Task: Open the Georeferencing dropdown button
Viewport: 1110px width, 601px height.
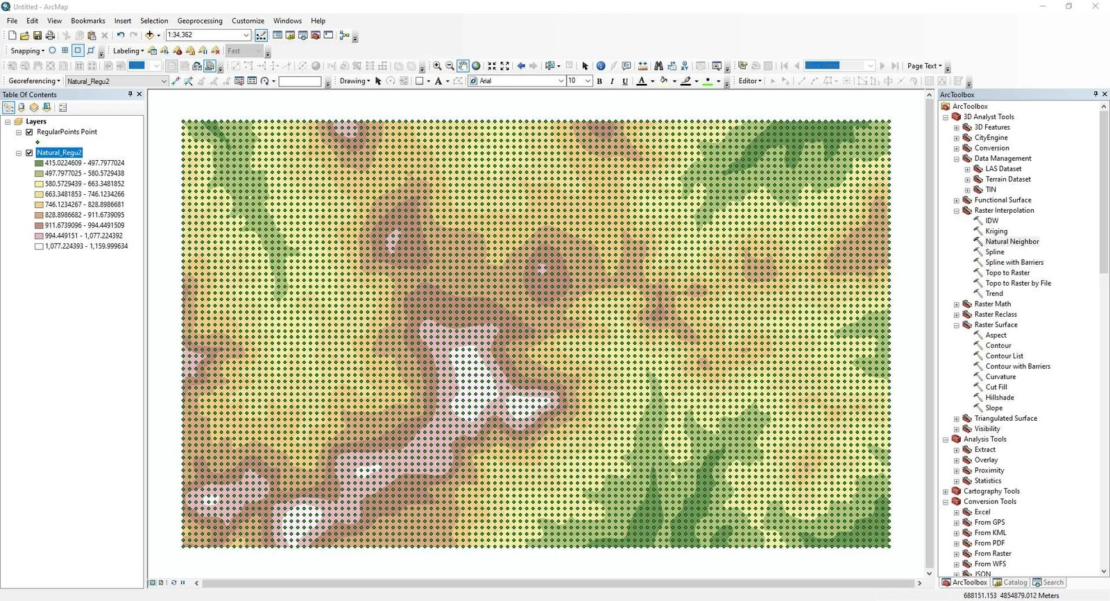Action: pos(34,81)
